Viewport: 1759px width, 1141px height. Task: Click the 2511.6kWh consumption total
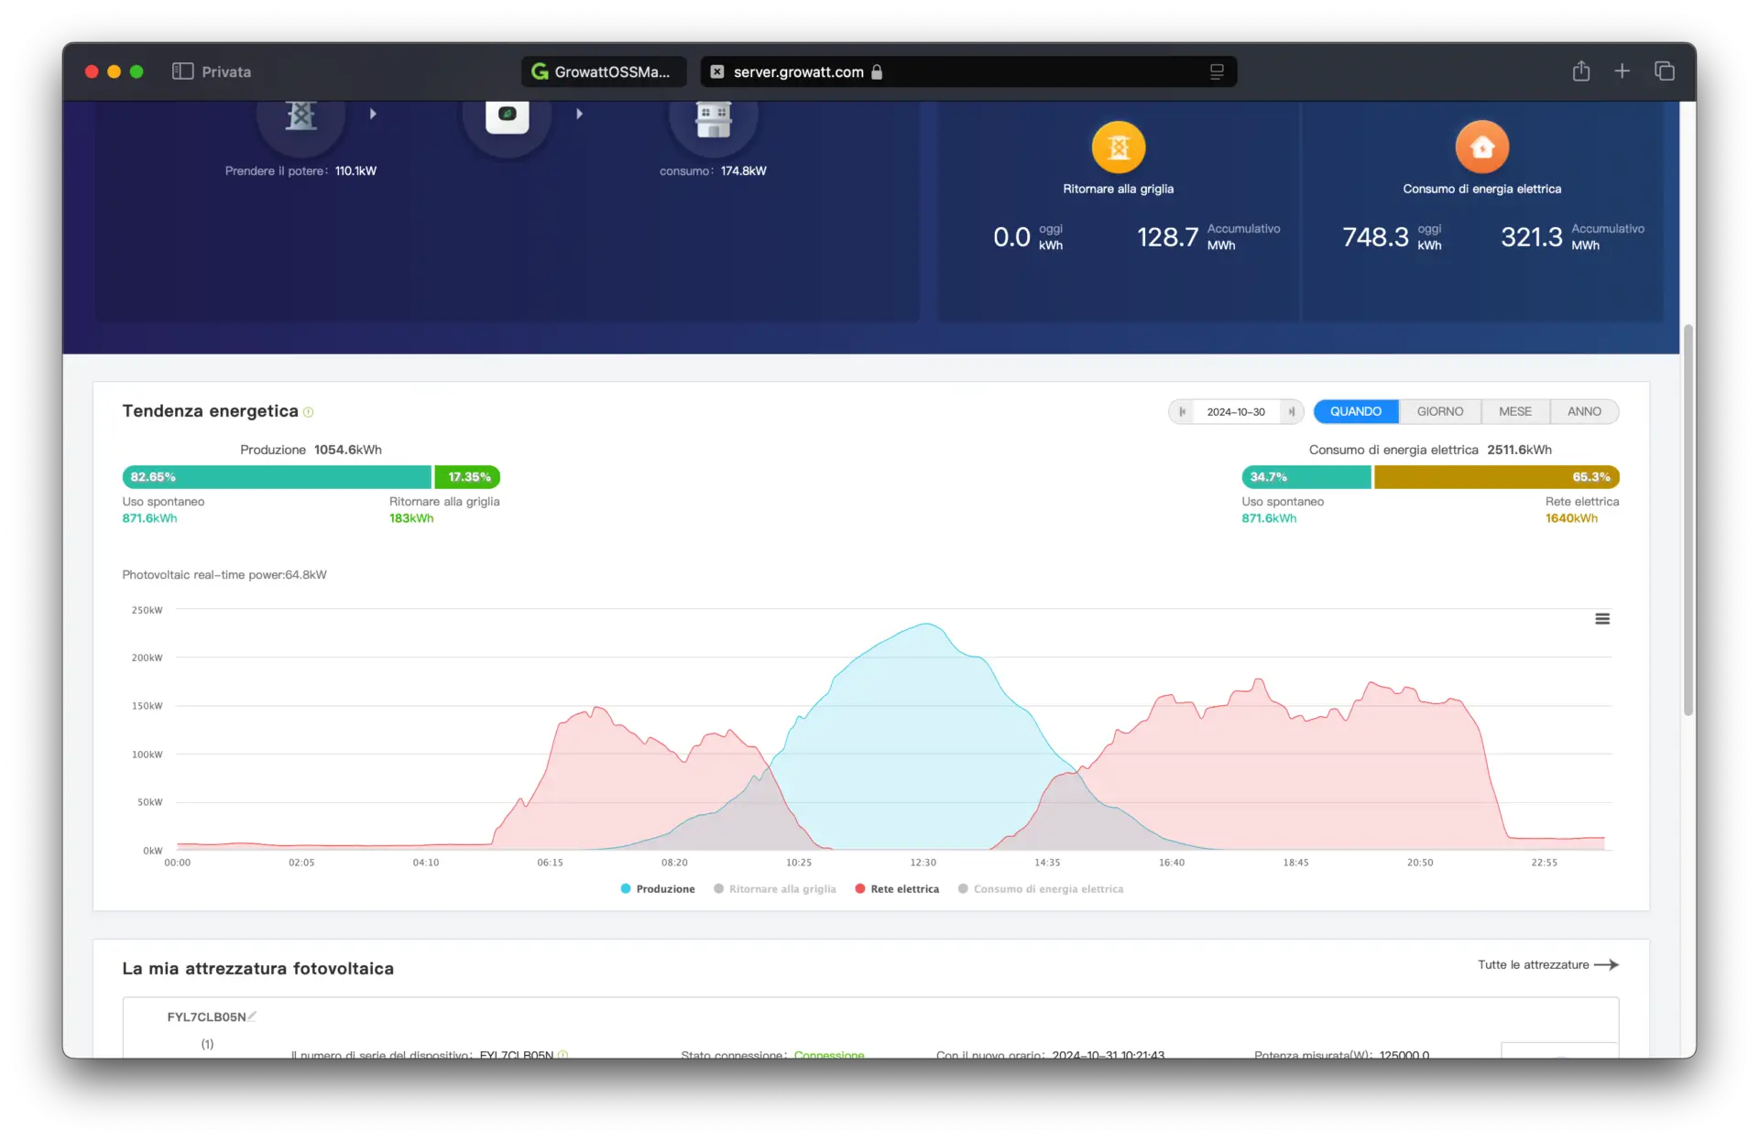(1519, 450)
